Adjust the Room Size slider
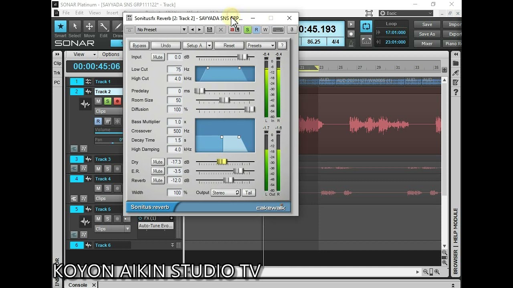Viewport: 513px width, 288px height. tap(225, 100)
